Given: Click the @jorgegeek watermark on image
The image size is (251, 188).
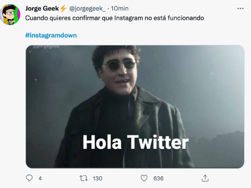Looking at the screenshot, I should 46,47.
